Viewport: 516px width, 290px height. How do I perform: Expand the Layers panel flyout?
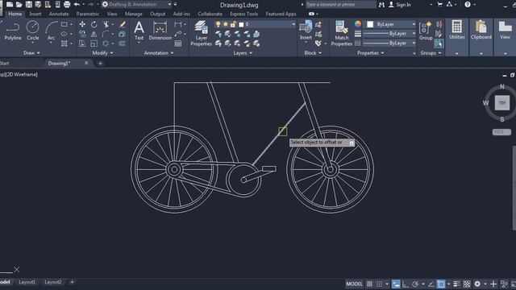(x=243, y=53)
